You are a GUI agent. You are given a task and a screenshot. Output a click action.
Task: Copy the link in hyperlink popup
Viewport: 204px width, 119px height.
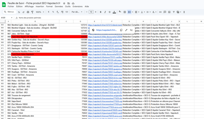[121, 30]
